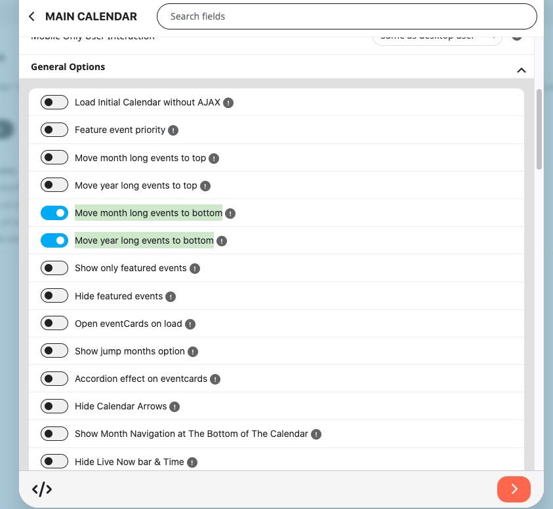Click info icon next to Move month long events to bottom
The image size is (553, 509).
[230, 214]
